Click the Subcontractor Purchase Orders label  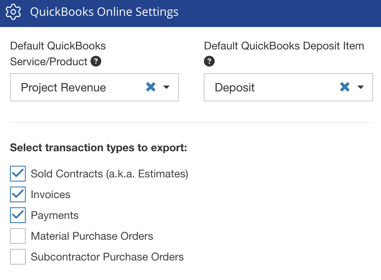click(107, 257)
